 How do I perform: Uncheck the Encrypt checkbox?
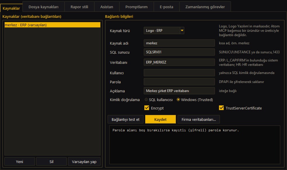(147, 108)
